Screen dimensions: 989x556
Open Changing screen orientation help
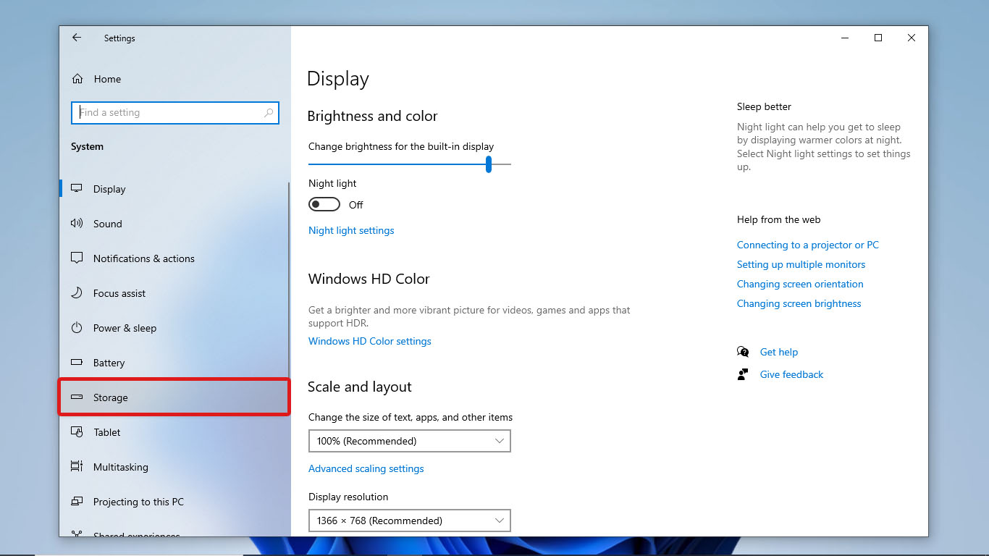800,284
